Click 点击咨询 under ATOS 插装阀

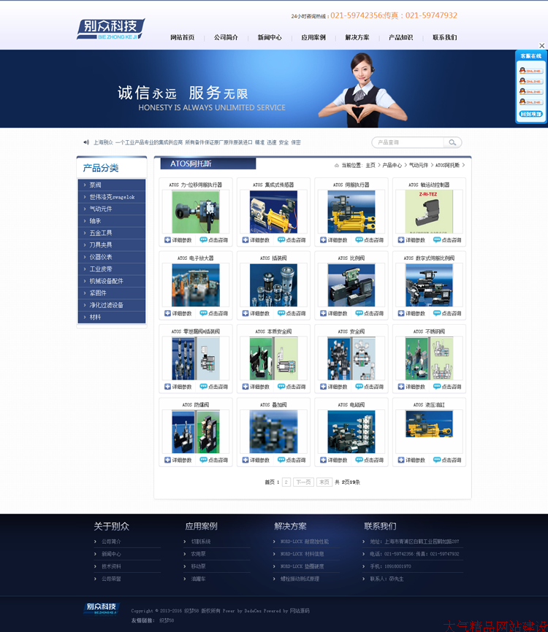point(292,314)
